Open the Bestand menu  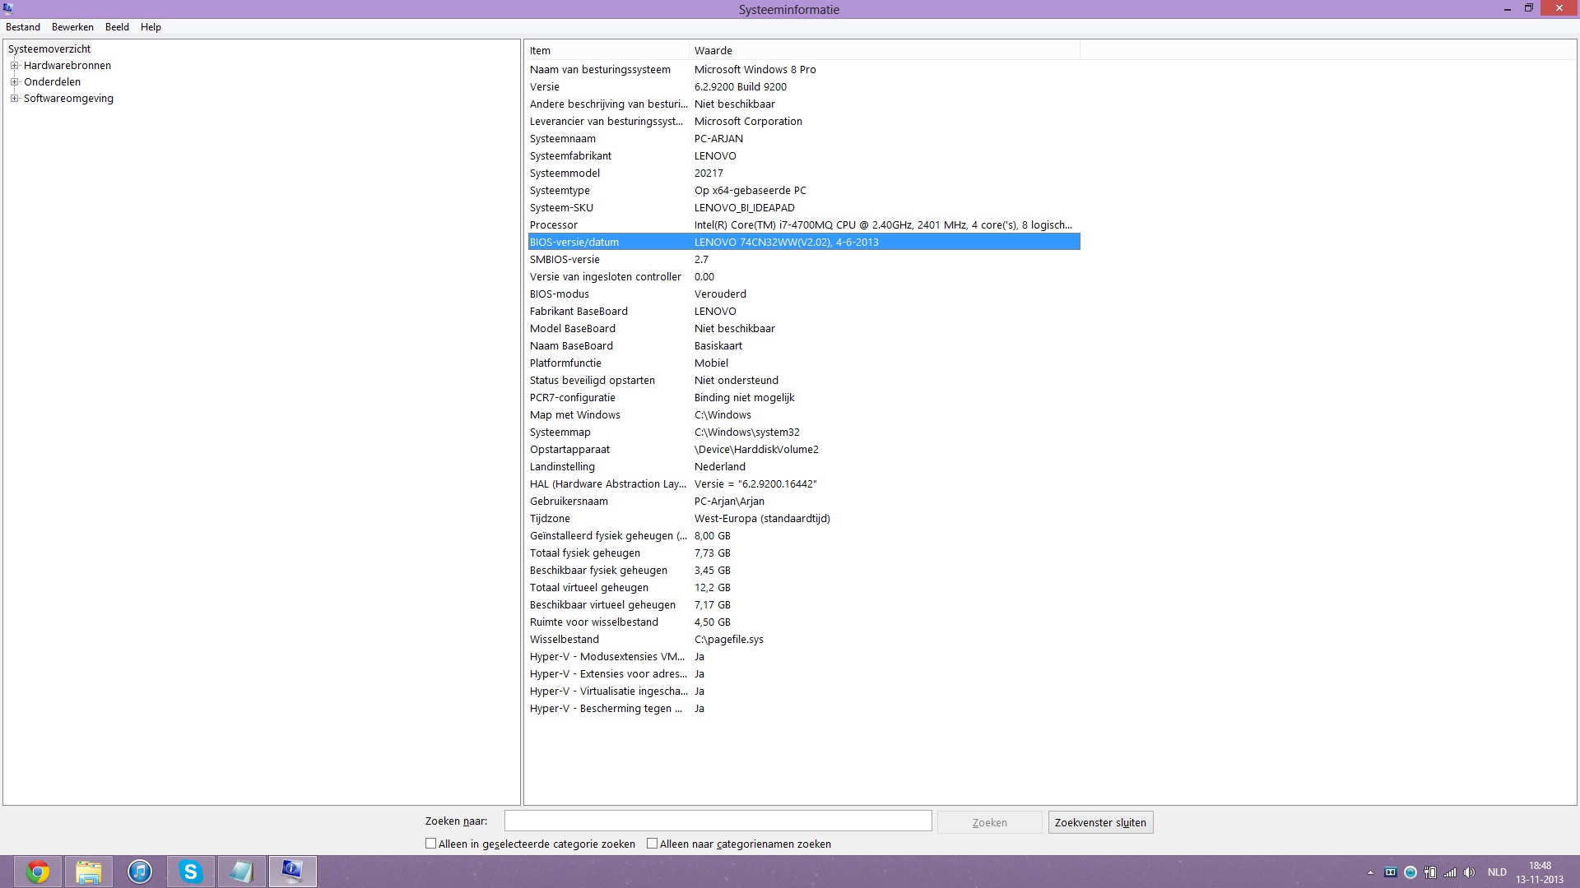click(23, 27)
